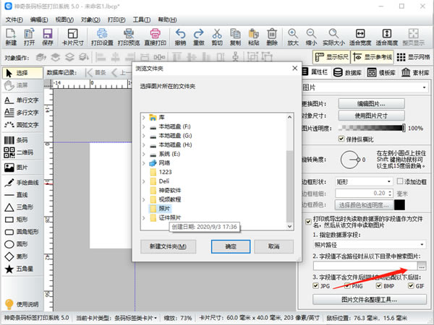Click the 直接打印 (direct print) toolbar icon
This screenshot has height=325, width=434.
coord(156,36)
